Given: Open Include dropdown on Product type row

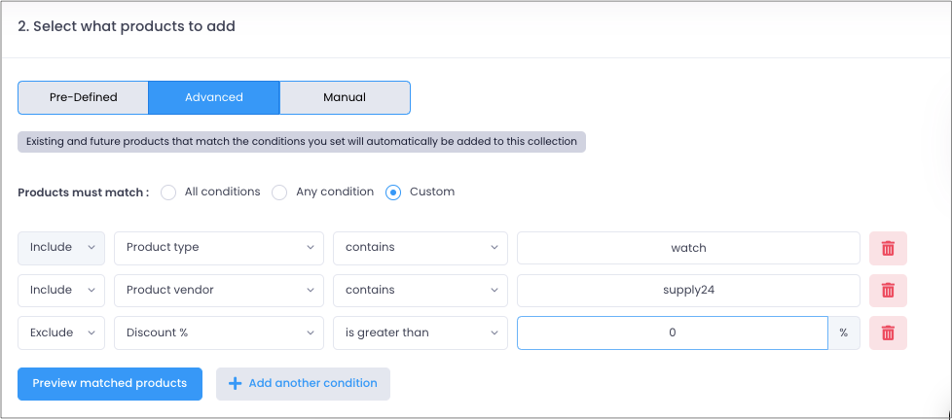Looking at the screenshot, I should tap(61, 248).
